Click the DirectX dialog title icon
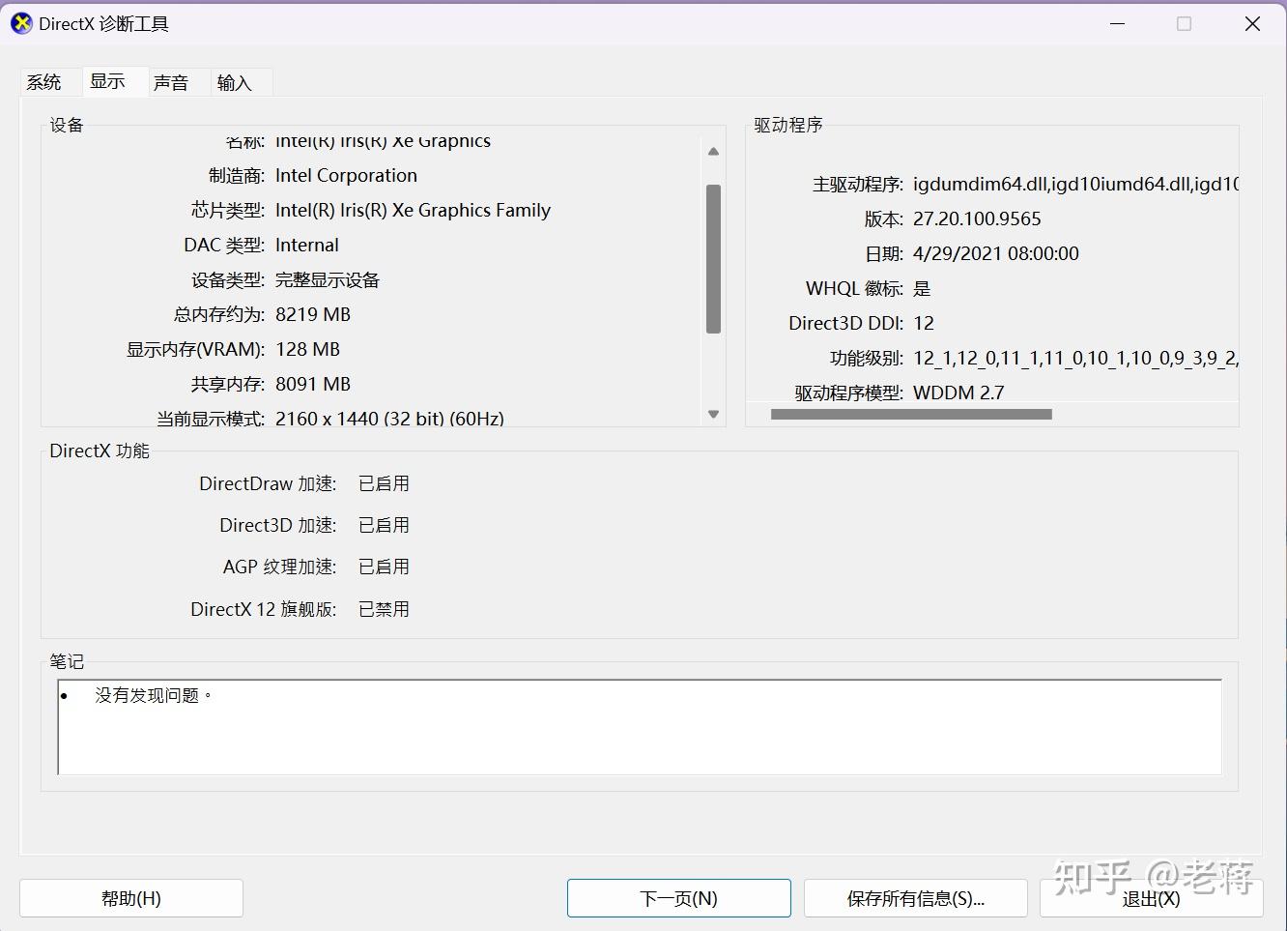1287x931 pixels. pos(21,24)
